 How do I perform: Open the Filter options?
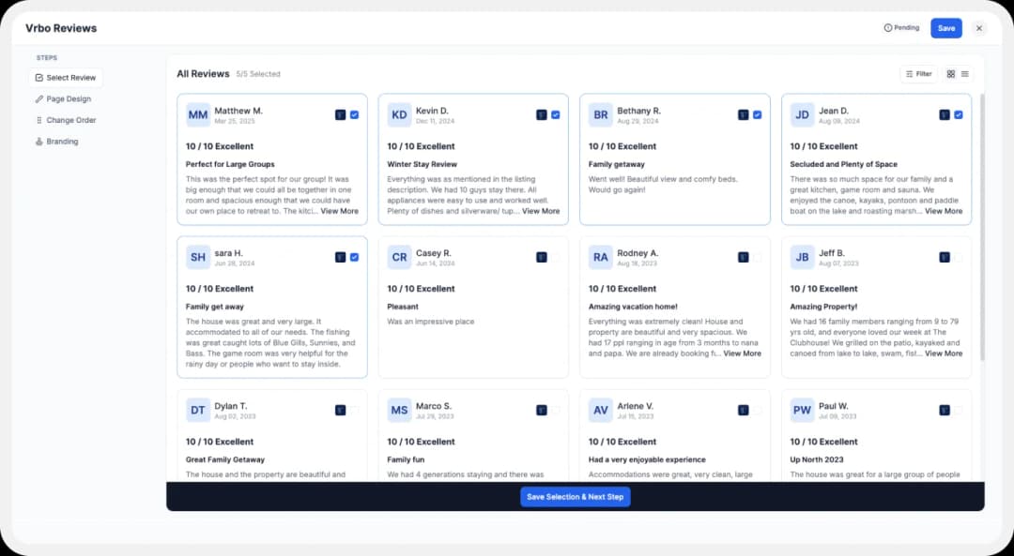pyautogui.click(x=918, y=74)
